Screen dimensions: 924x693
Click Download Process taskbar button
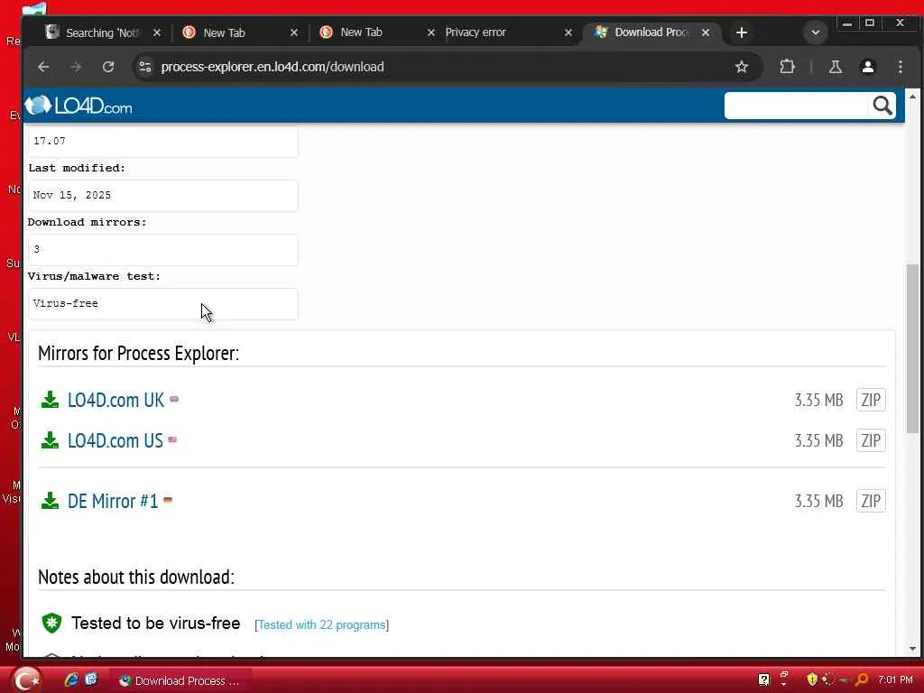[x=181, y=680]
